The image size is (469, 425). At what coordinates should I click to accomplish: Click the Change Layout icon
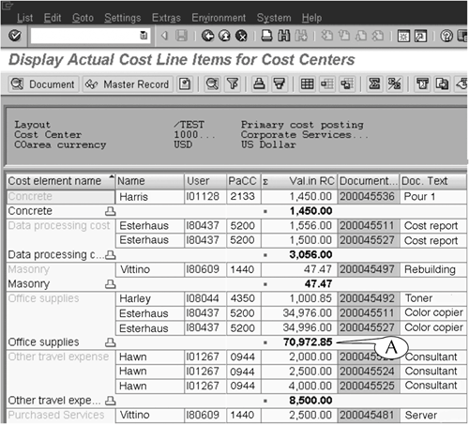(327, 84)
